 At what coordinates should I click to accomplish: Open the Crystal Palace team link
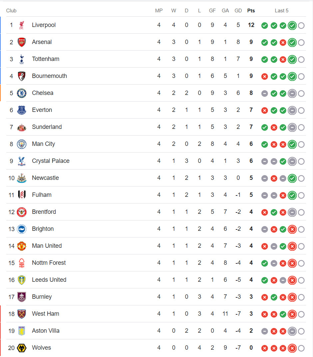pyautogui.click(x=51, y=161)
